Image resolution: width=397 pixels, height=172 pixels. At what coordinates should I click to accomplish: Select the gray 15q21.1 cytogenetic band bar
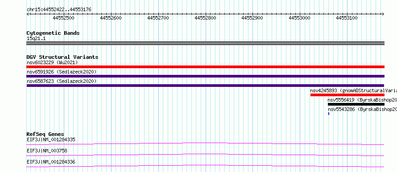[x=205, y=43]
